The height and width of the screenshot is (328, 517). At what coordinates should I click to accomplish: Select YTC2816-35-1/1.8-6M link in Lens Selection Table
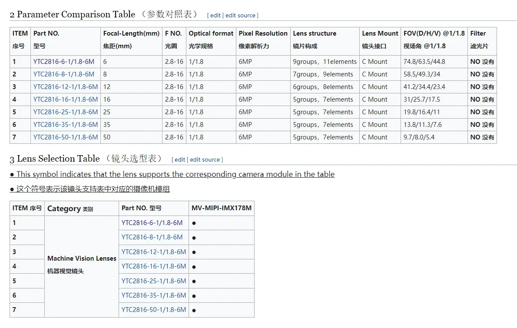point(153,295)
